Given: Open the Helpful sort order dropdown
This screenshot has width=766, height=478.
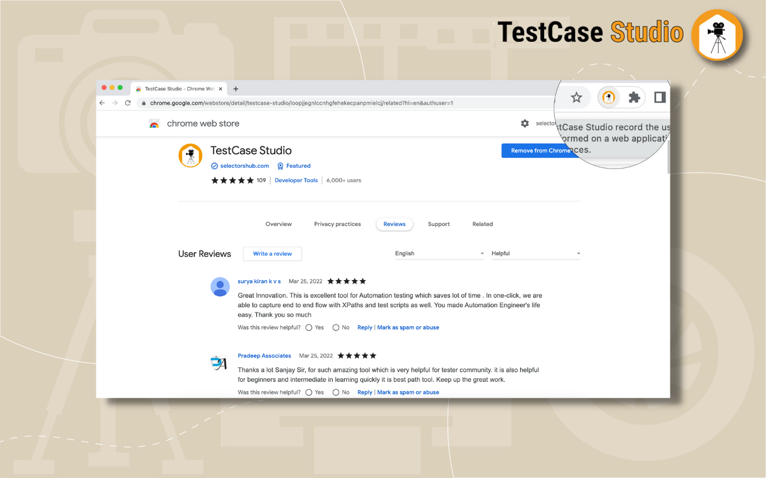Looking at the screenshot, I should 536,253.
